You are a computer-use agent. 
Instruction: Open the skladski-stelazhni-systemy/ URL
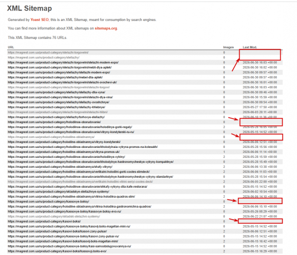coord(54,217)
